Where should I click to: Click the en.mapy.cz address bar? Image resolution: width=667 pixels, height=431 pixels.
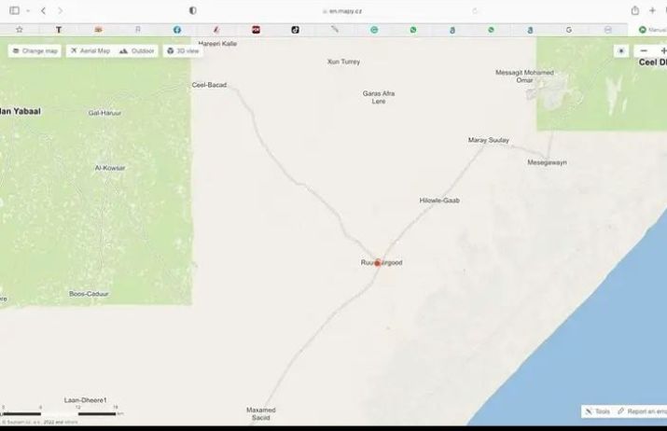[x=342, y=11]
